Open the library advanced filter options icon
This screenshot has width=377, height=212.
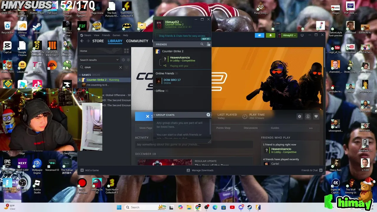pyautogui.click(x=127, y=67)
